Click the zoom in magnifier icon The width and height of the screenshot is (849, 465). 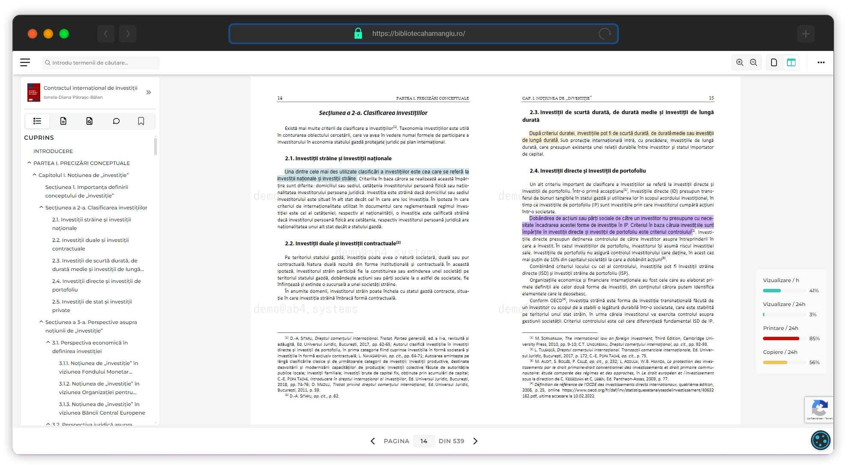click(x=739, y=62)
